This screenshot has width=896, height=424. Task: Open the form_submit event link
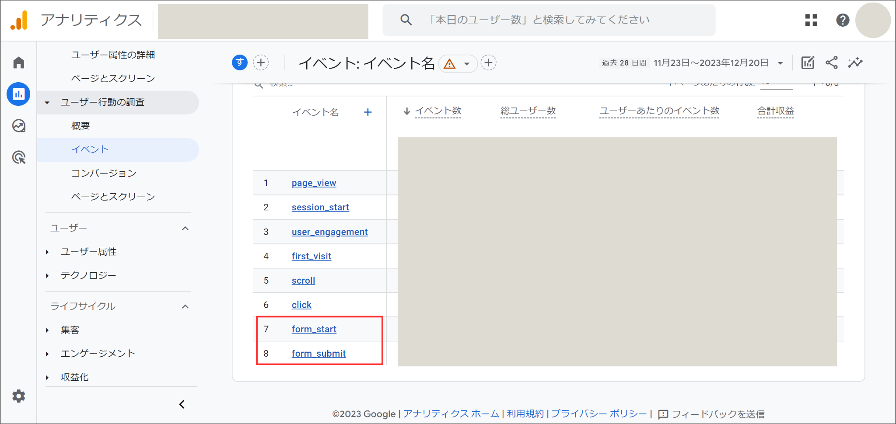click(x=318, y=354)
